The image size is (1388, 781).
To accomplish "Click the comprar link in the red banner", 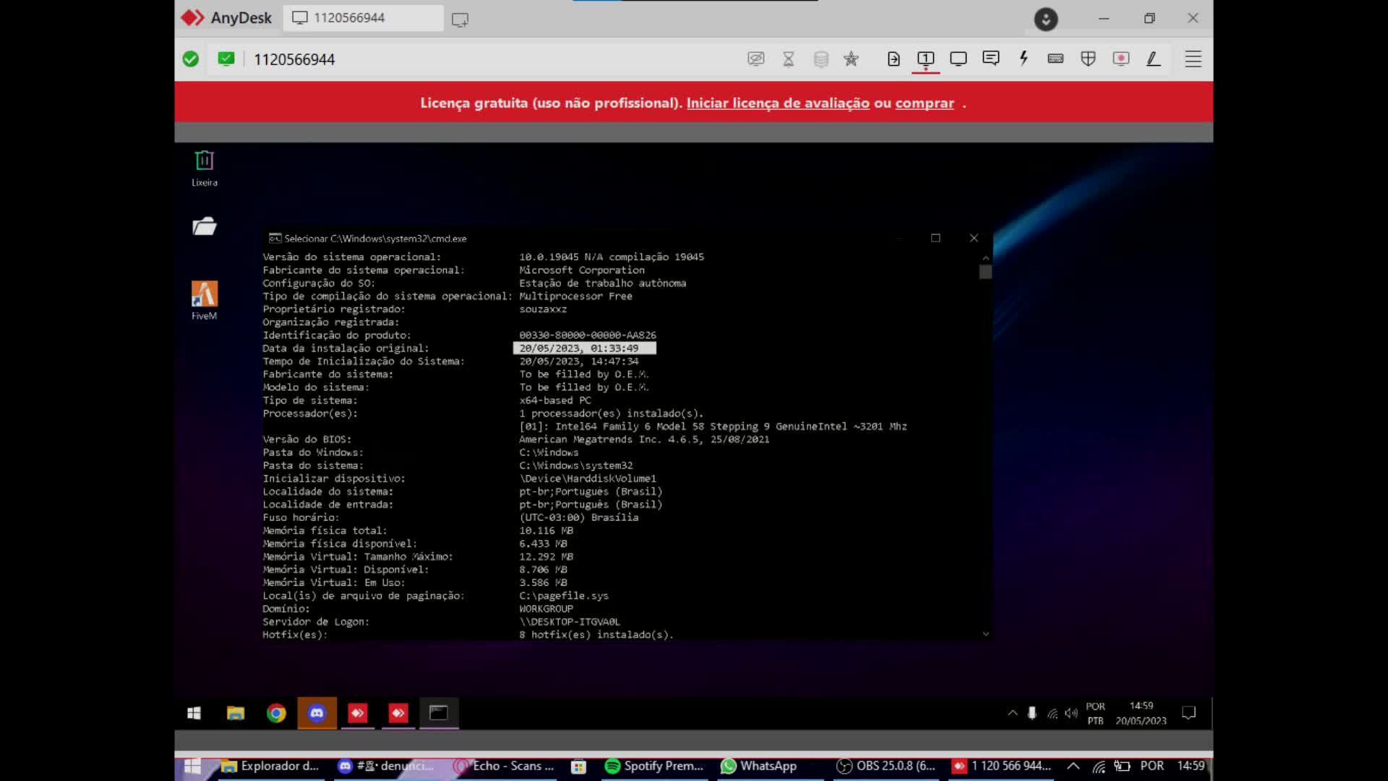I will (x=924, y=103).
